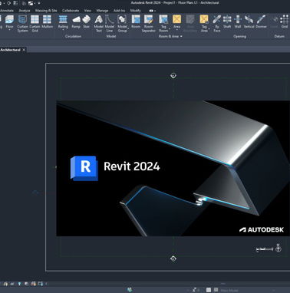Select the Tag Room tool

click(163, 24)
